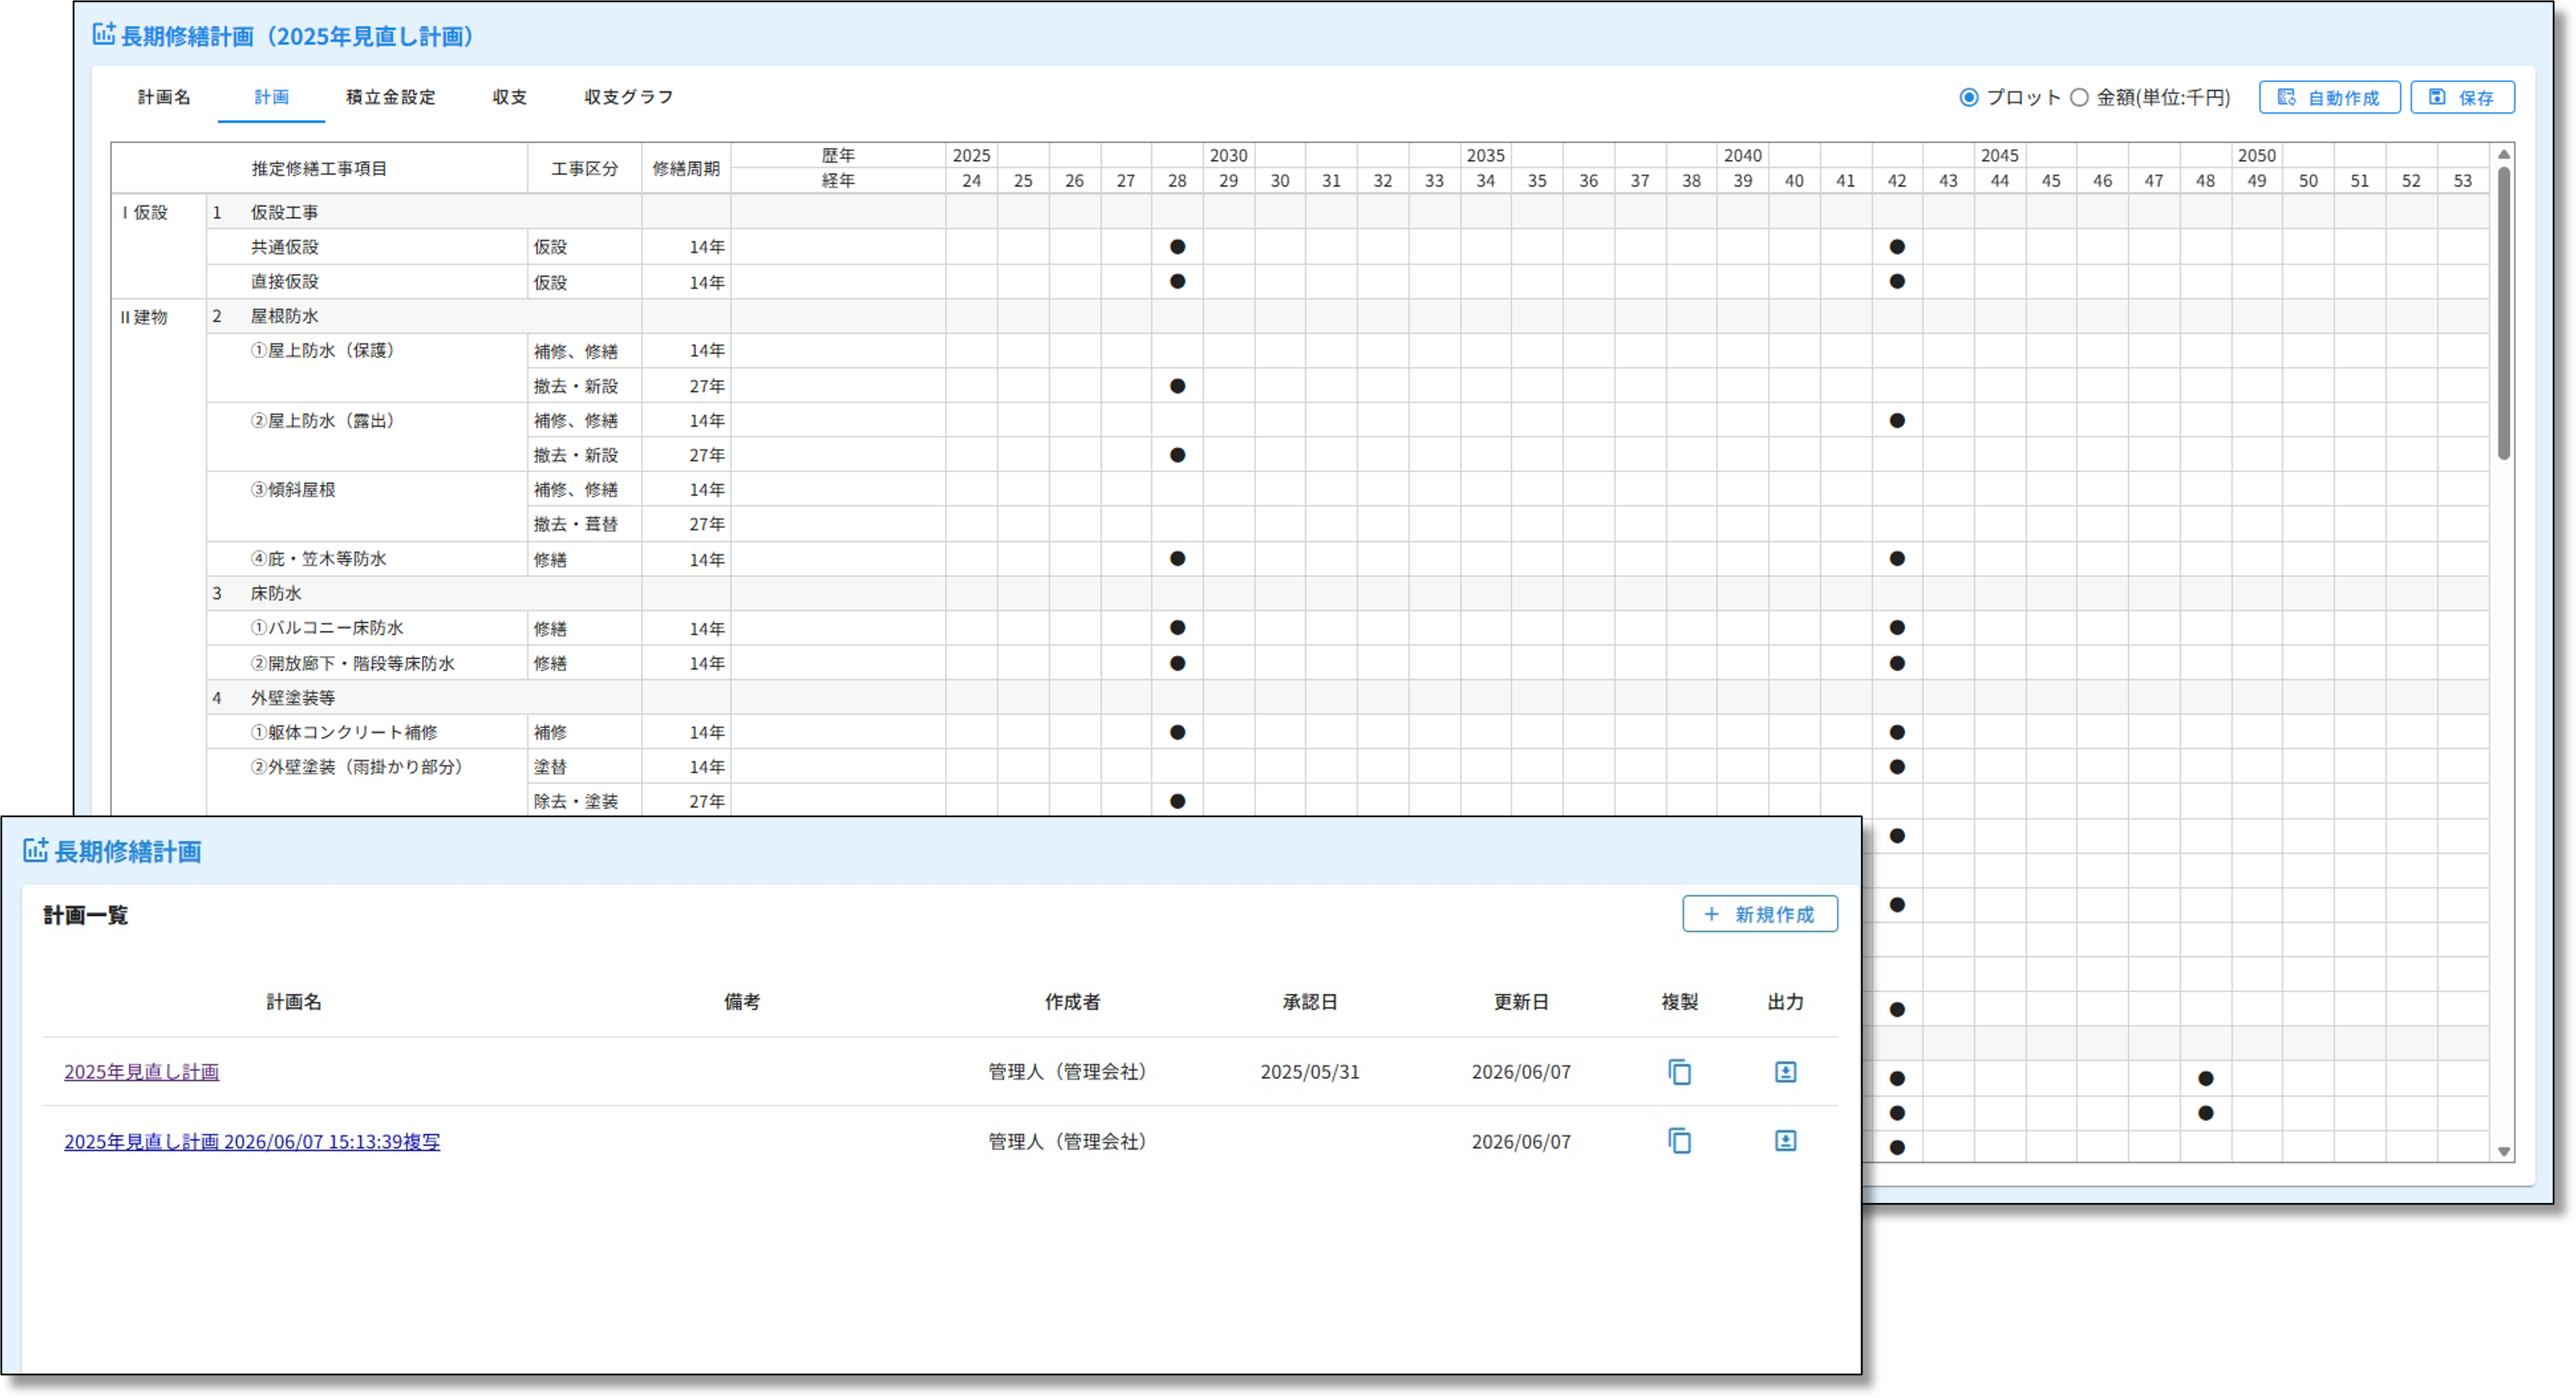Click the ①屋上防水（保護） row label
Viewport: 2576px width, 1398px height.
click(325, 351)
